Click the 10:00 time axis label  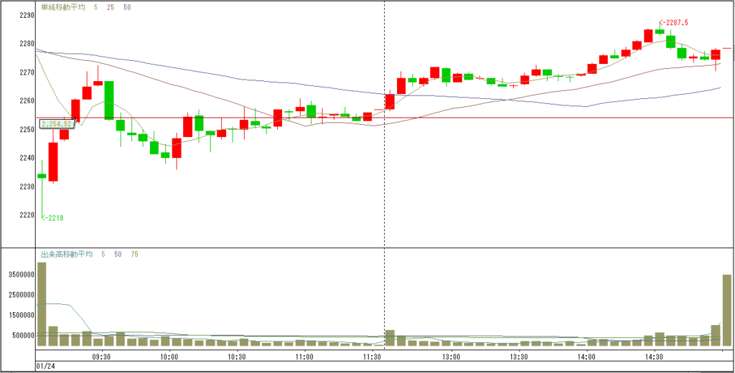[x=169, y=356]
